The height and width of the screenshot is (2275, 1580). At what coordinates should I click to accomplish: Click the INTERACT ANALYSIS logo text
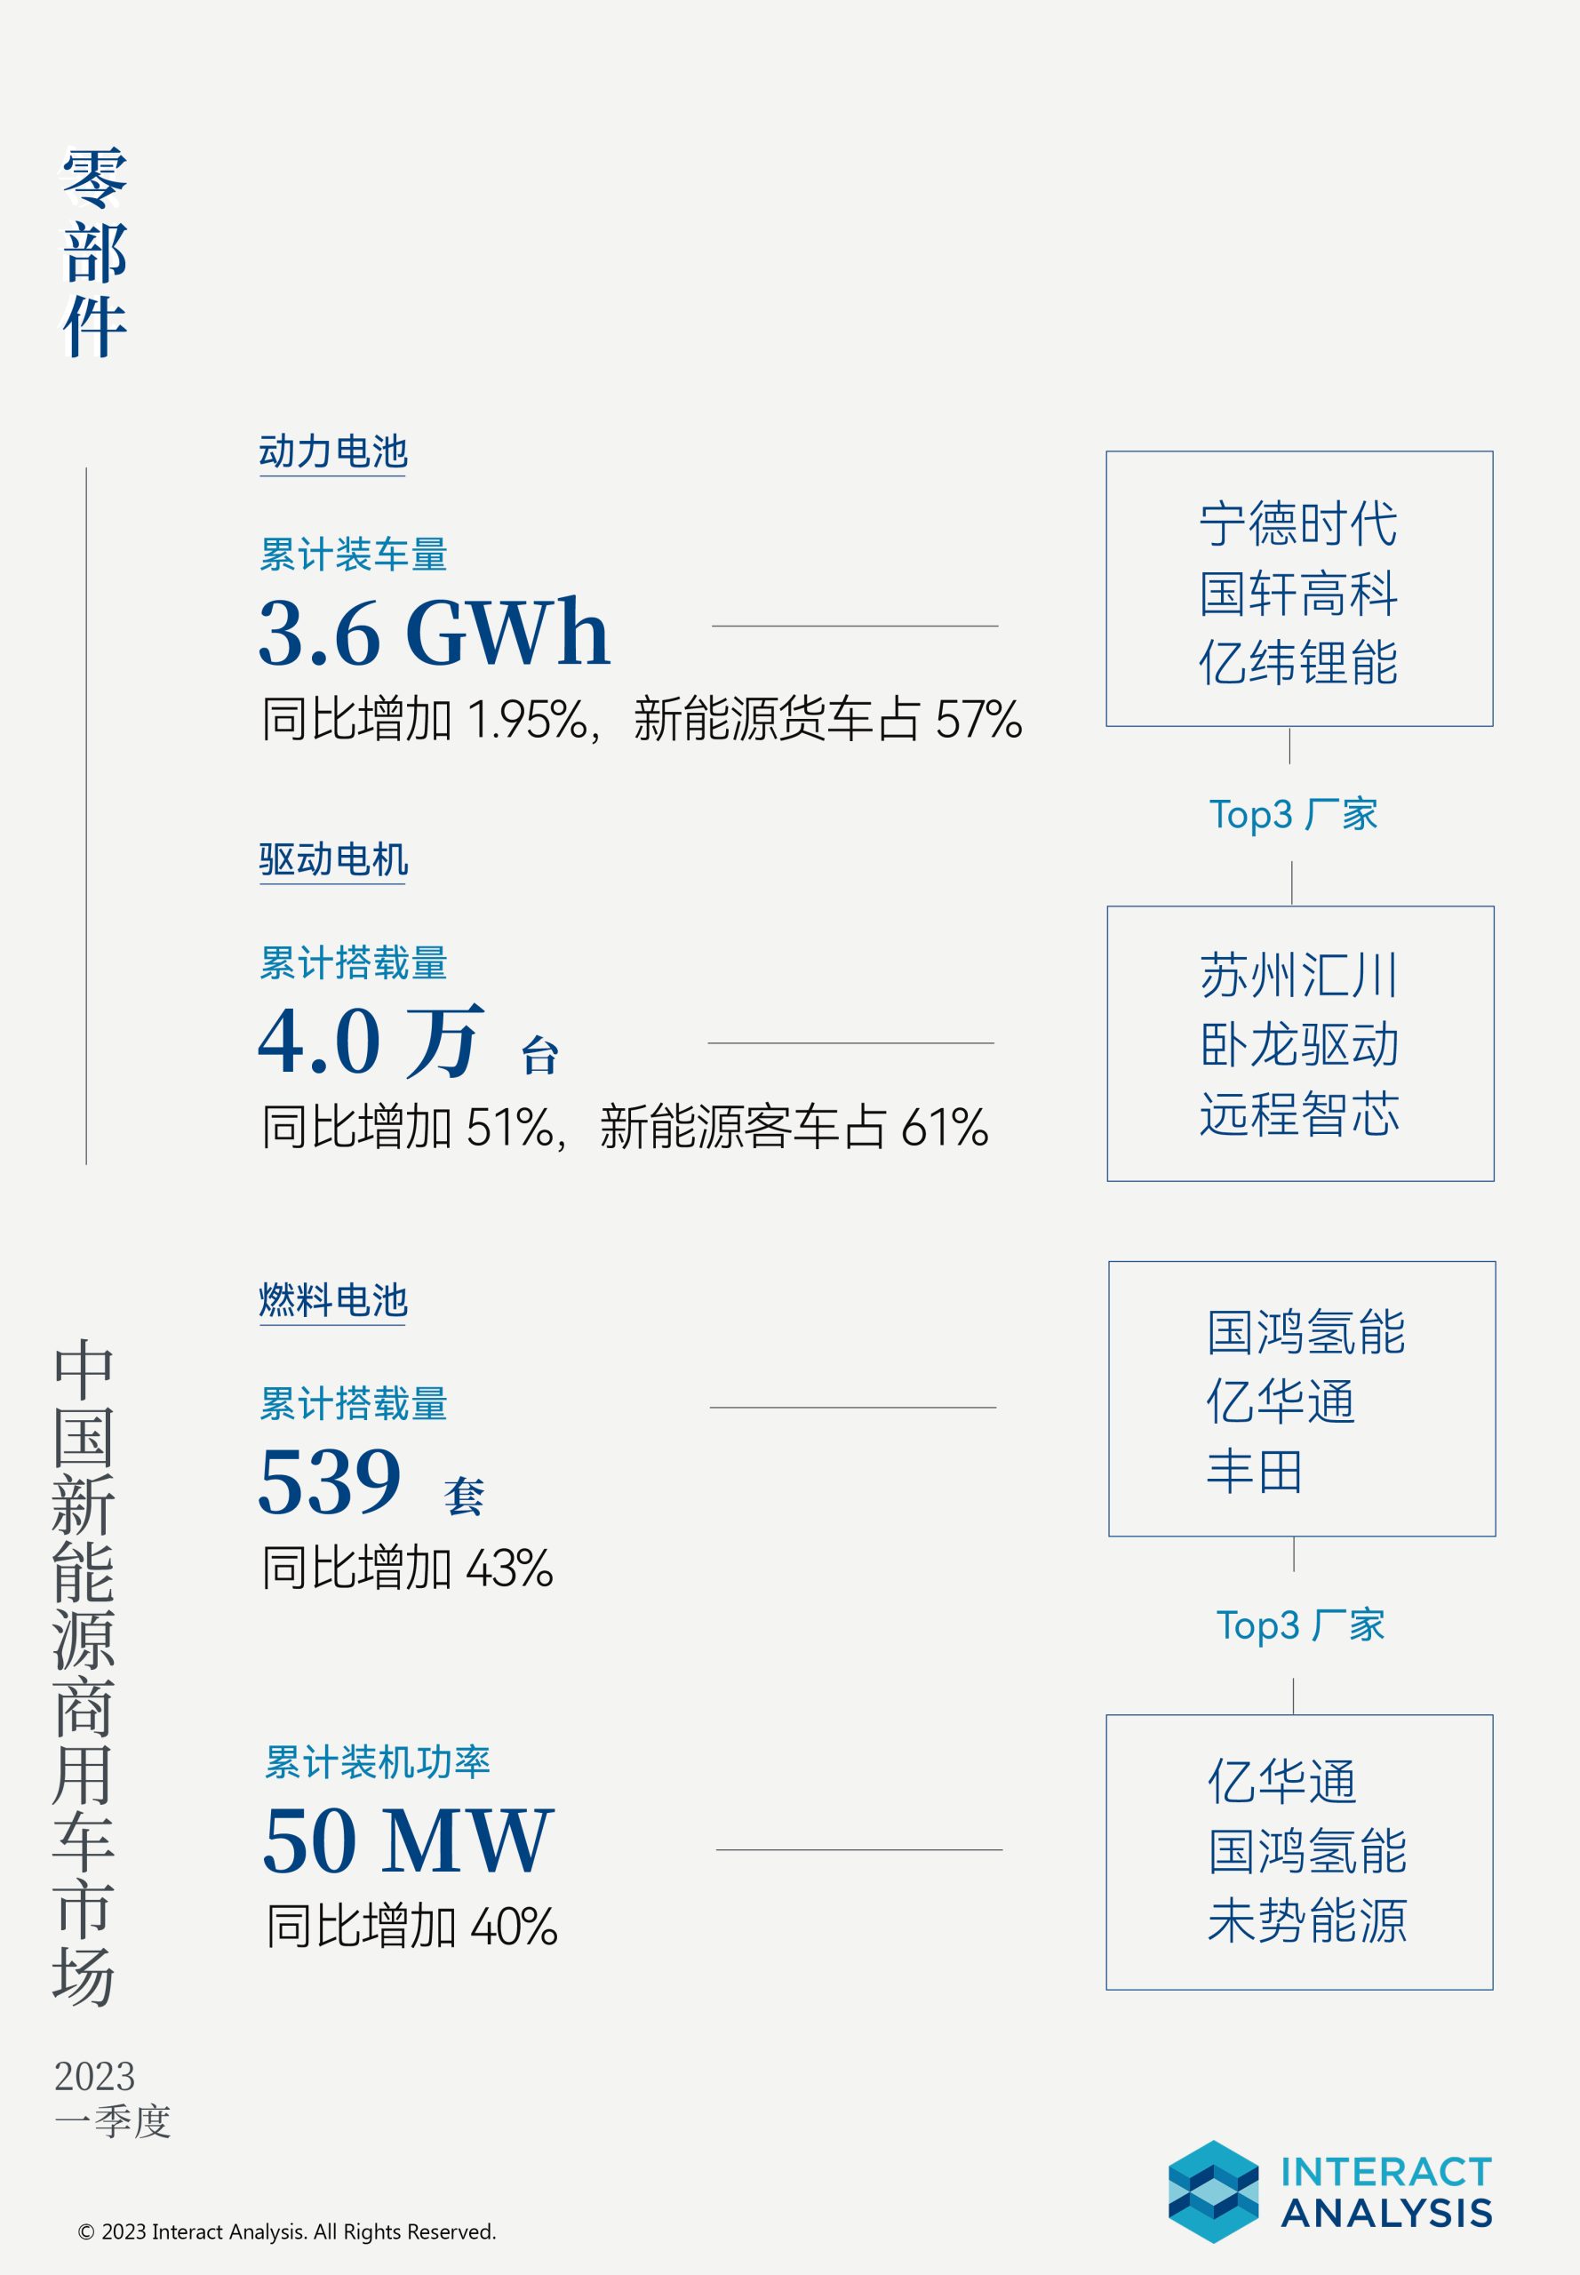point(1386,2193)
